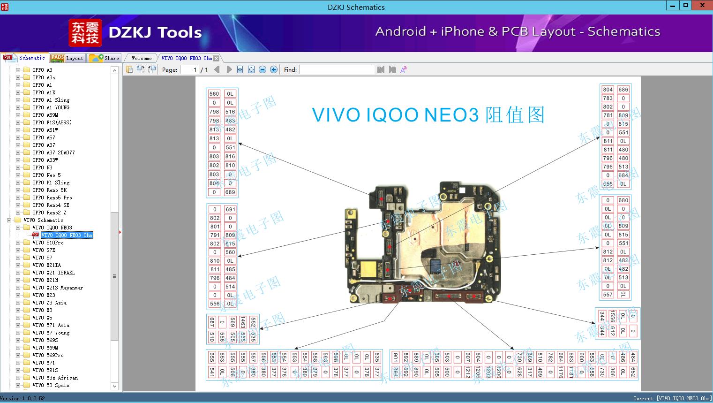This screenshot has height=403, width=713.
Task: Find previous search match
Action: [381, 69]
